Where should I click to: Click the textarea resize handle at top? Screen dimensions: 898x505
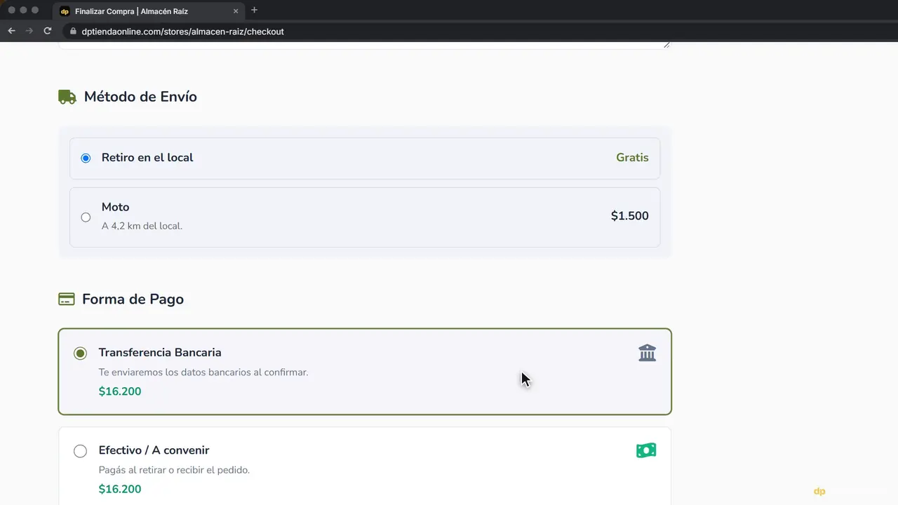point(666,44)
